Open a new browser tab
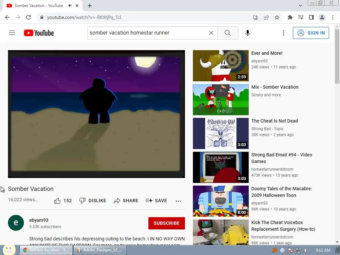This screenshot has height=255, width=340. click(90, 6)
